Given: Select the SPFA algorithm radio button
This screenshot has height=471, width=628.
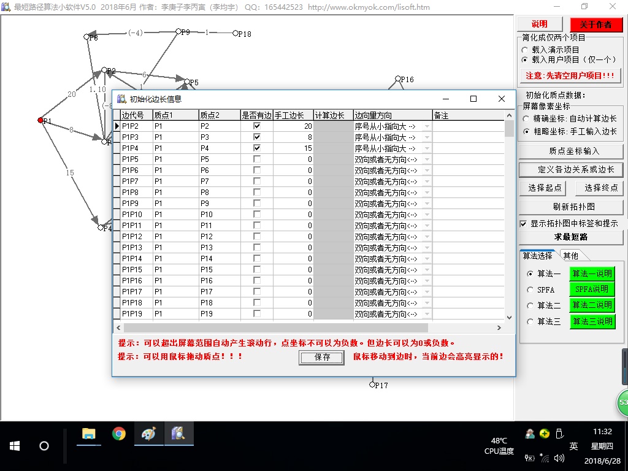Looking at the screenshot, I should [x=530, y=289].
